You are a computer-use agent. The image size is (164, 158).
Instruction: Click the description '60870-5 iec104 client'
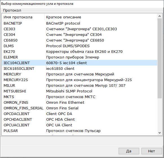(67, 63)
